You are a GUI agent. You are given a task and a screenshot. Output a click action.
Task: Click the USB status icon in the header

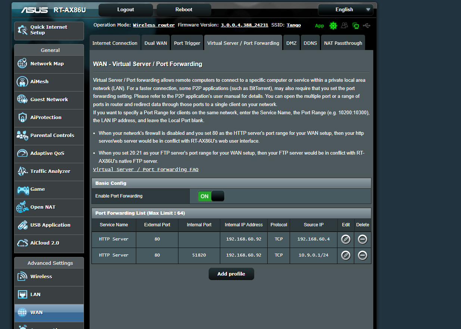[367, 25]
